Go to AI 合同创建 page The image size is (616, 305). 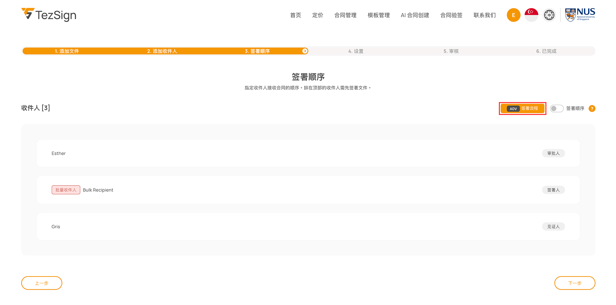[x=415, y=15]
